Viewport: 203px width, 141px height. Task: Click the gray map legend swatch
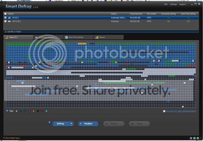pyautogui.click(x=16, y=111)
